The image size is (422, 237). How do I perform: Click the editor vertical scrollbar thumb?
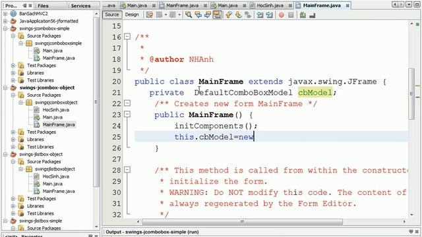click(x=411, y=93)
